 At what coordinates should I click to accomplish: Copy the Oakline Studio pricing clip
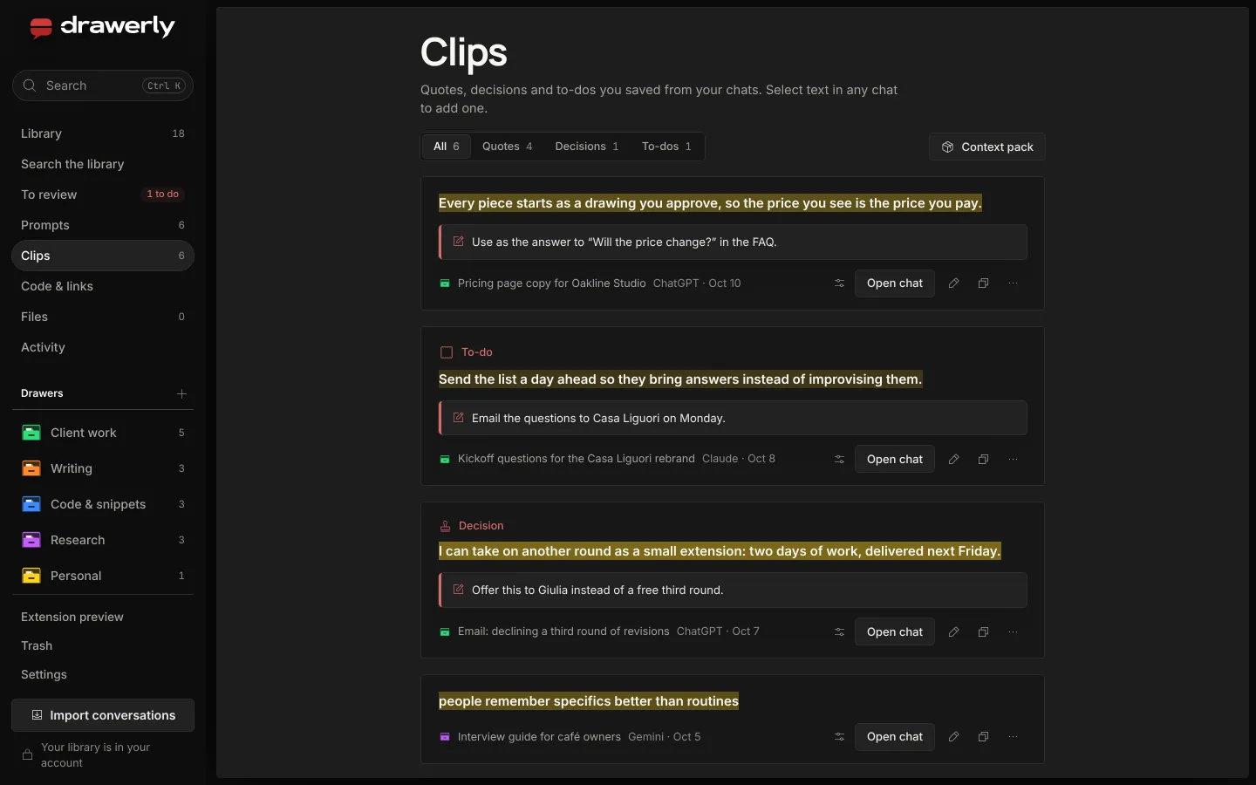click(x=983, y=283)
